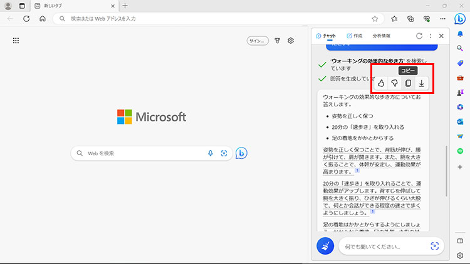The image size is (470, 264).
Task: Click the 何でも聞いてください chat input field
Action: click(382, 246)
